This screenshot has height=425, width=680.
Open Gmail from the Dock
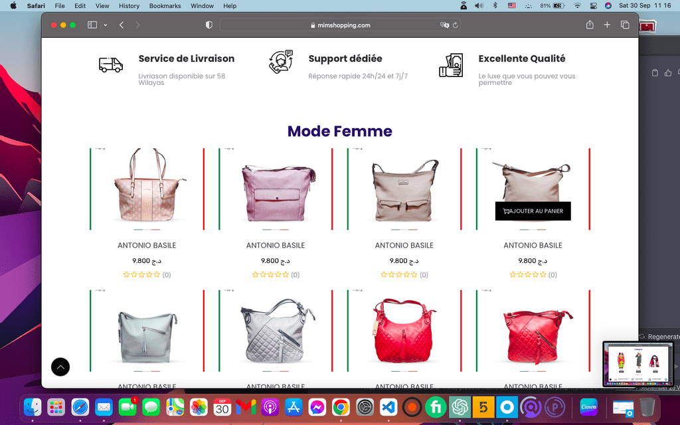point(246,407)
